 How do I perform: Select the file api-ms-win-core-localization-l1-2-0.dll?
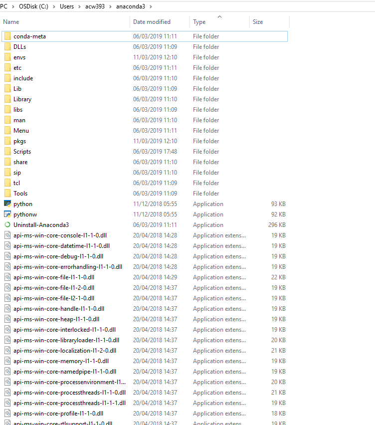(x=65, y=351)
